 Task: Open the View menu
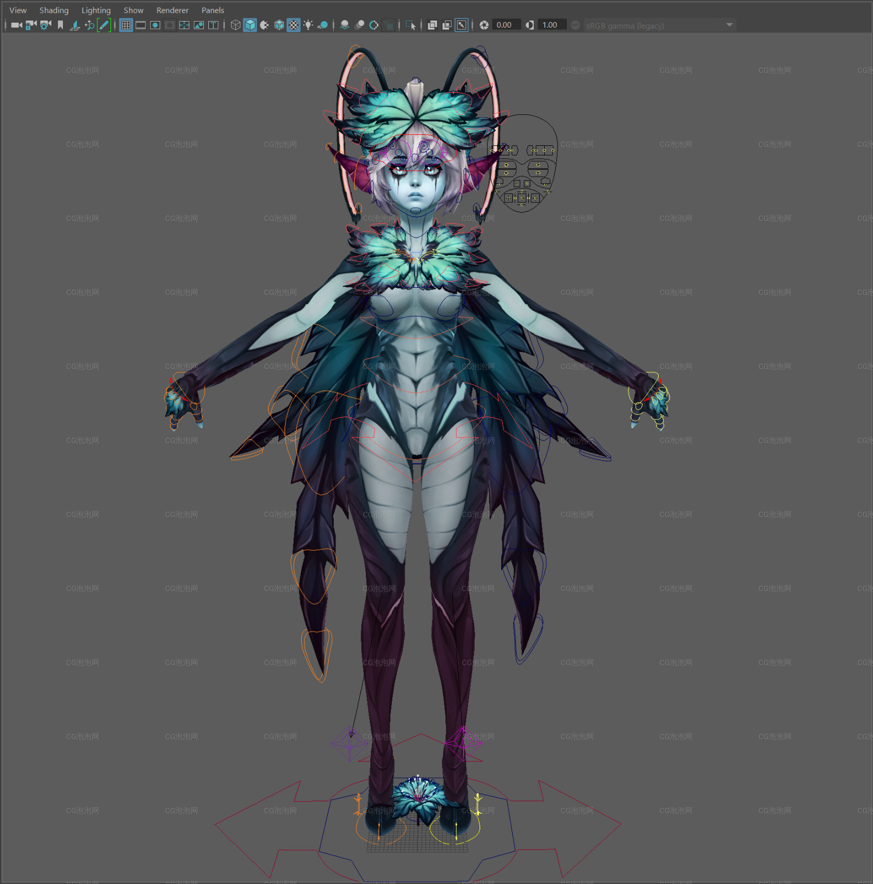(18, 10)
